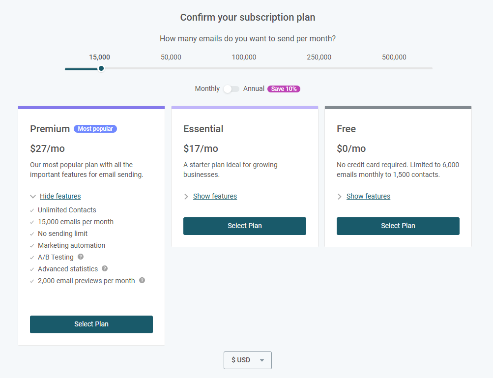Click the Most popular badge
This screenshot has height=379, width=493.
click(x=95, y=129)
